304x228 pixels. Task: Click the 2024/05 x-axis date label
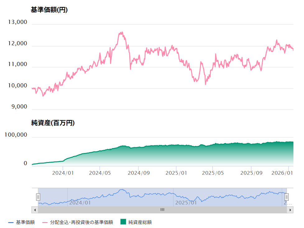point(100,173)
